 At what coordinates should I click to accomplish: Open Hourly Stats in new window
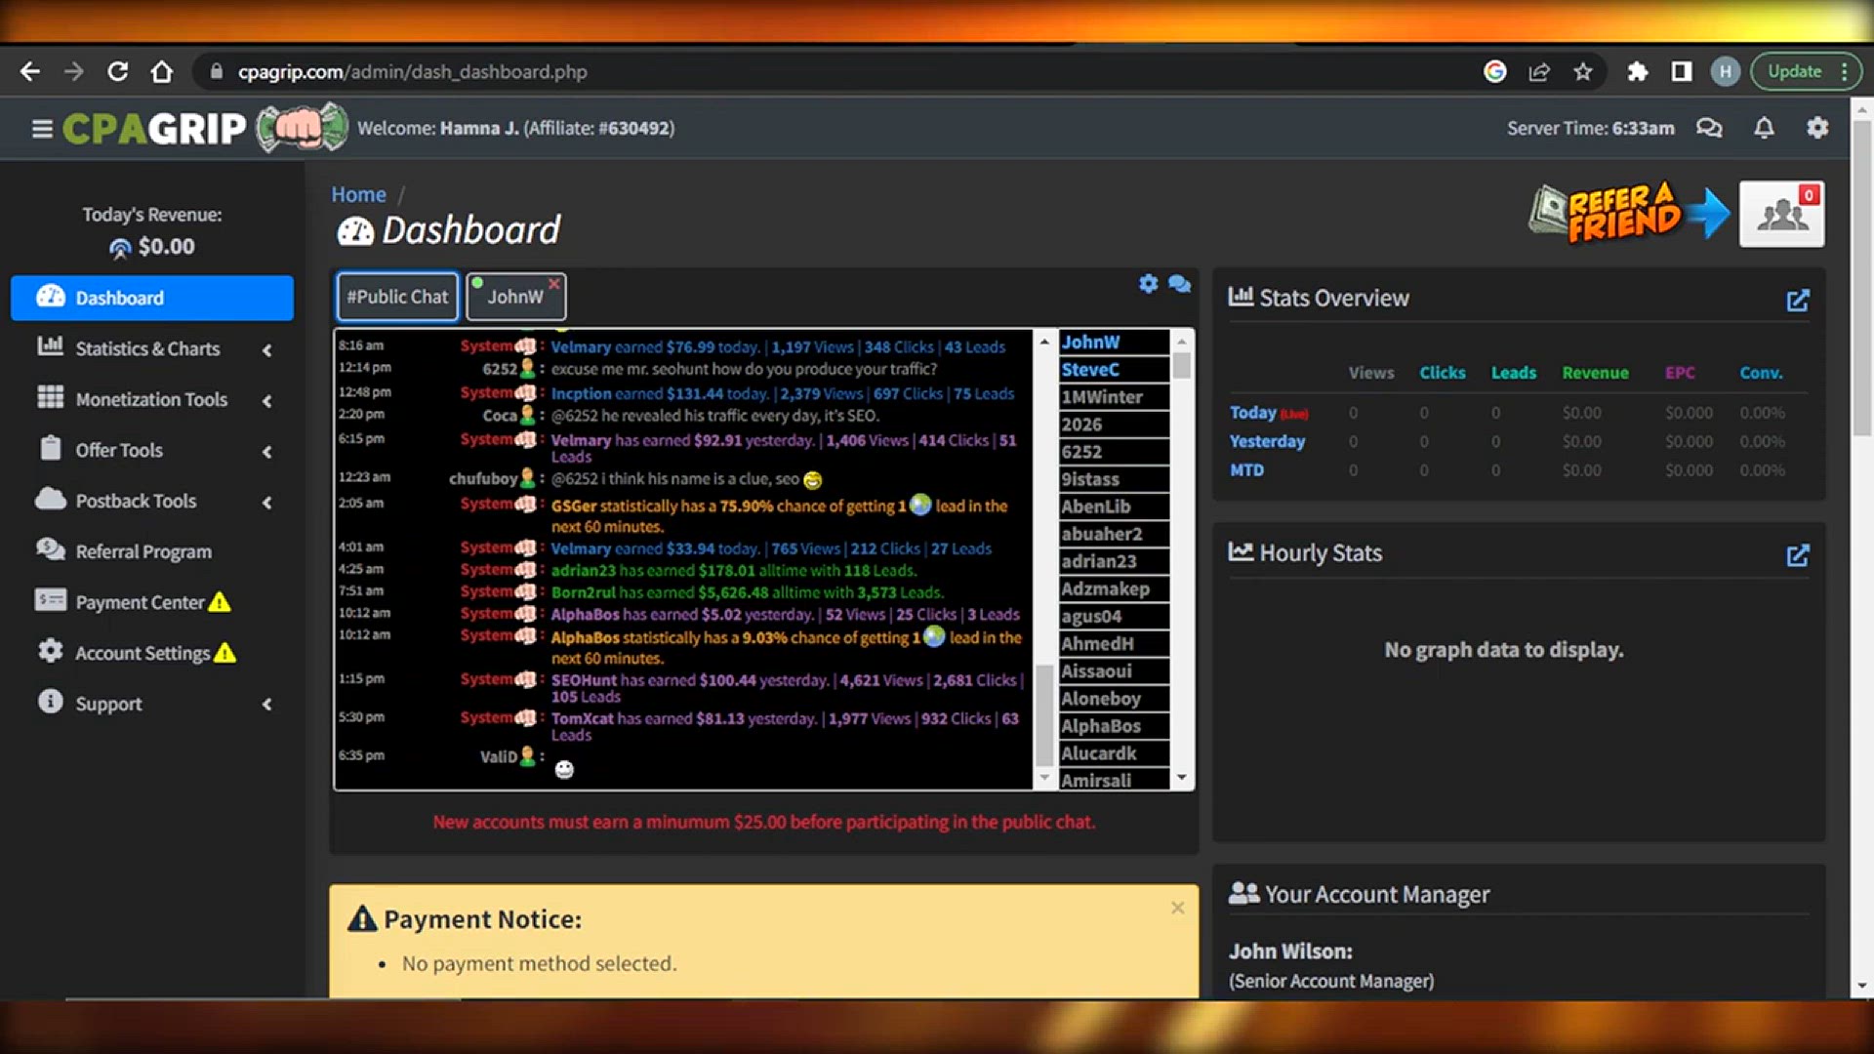[x=1798, y=555]
